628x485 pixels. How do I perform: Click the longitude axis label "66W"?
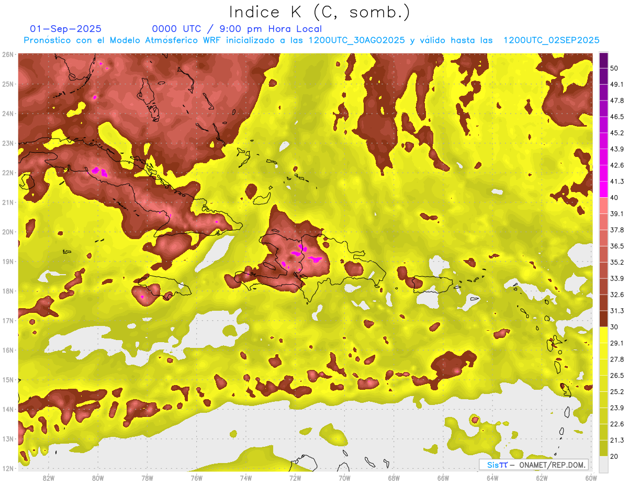tap(443, 478)
